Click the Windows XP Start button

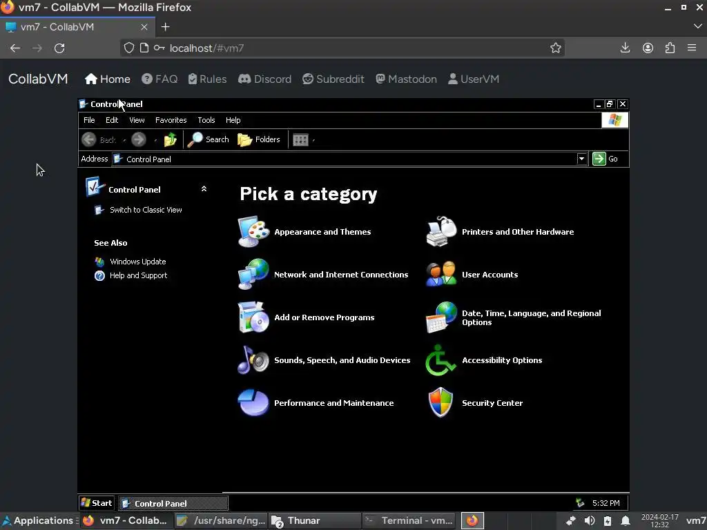click(x=97, y=503)
